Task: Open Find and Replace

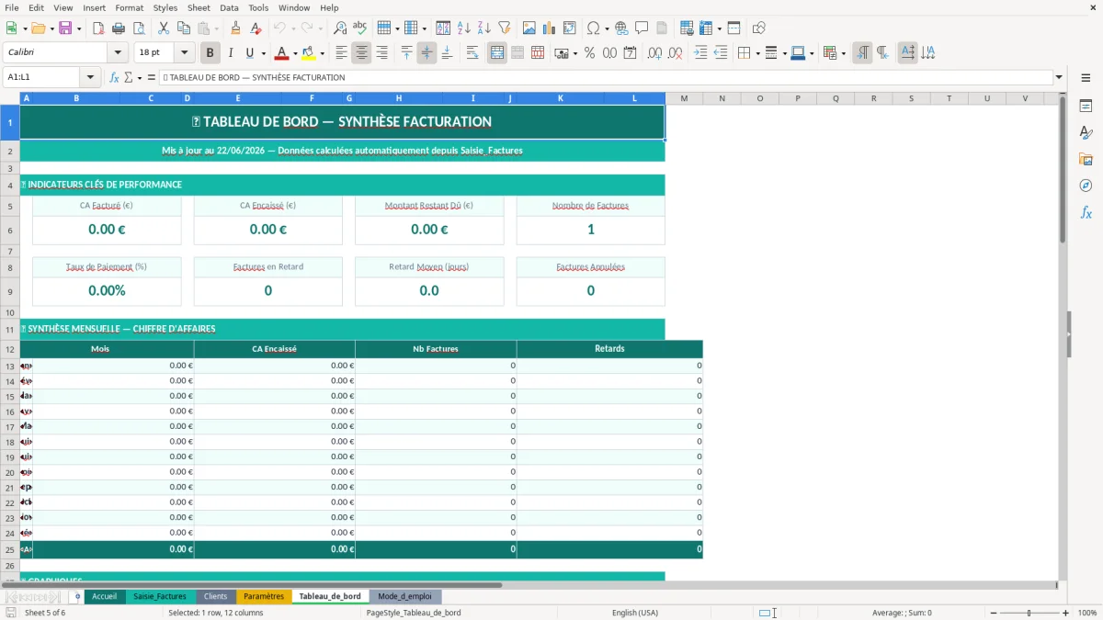Action: (340, 28)
